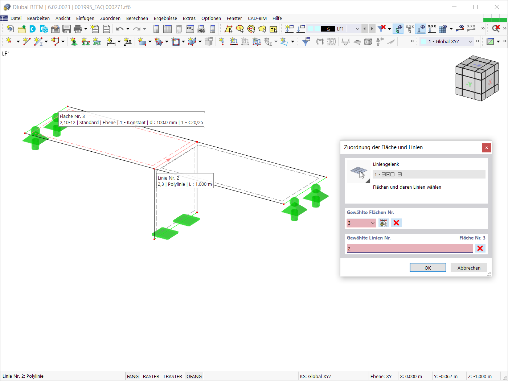Toggle FANG snap in status bar
The image size is (508, 381).
click(x=133, y=376)
